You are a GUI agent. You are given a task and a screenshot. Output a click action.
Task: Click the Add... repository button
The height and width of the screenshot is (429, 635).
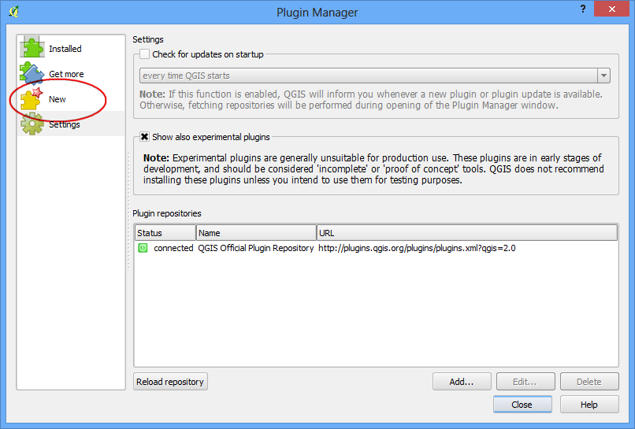(x=462, y=382)
